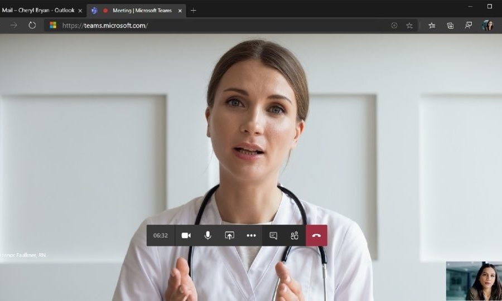Show the meeting conversation chat

(x=273, y=235)
